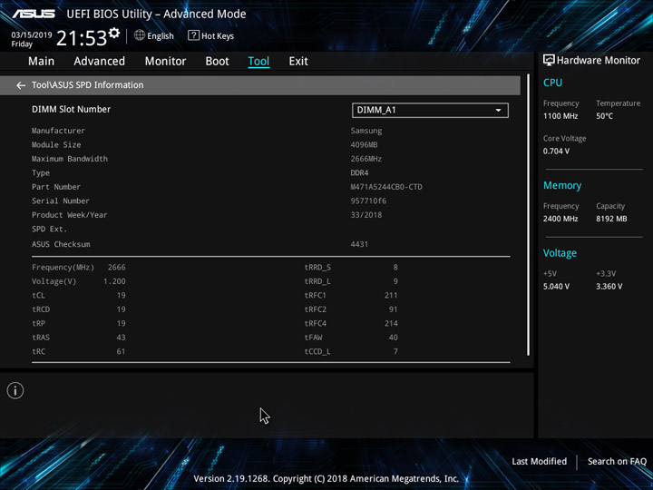The image size is (653, 490).
Task: Click the Hardware Monitor screen icon
Action: pos(549,61)
